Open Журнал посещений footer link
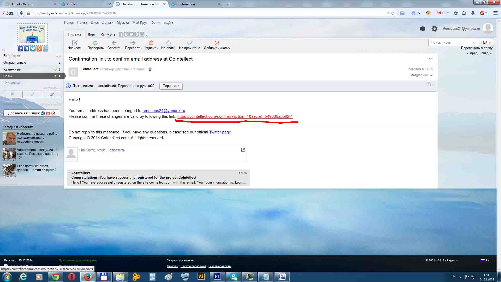The image size is (501, 282). 180,260
